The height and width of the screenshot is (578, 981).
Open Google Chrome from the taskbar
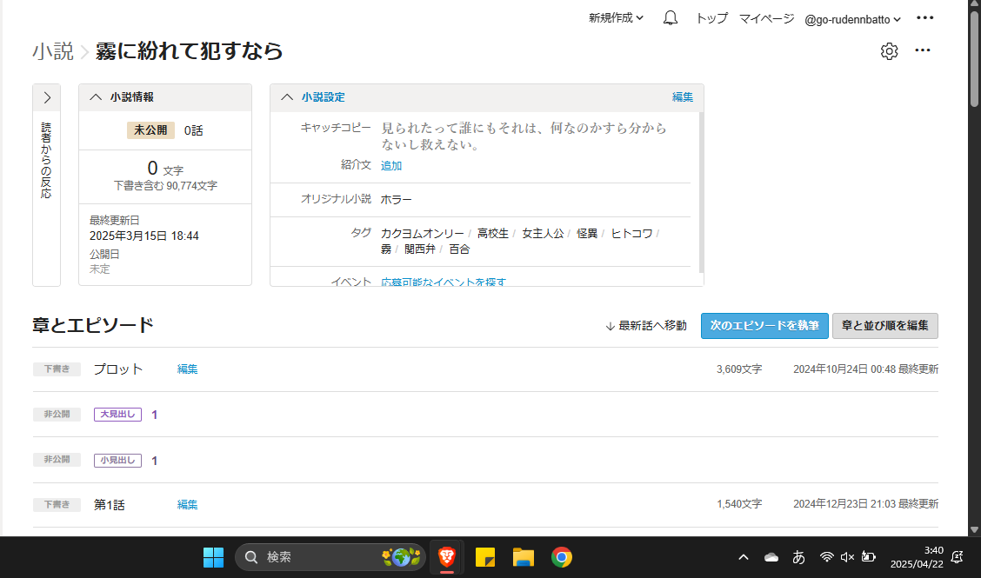click(562, 557)
